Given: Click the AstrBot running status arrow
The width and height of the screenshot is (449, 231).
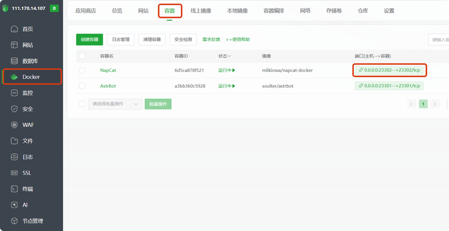Looking at the screenshot, I should pyautogui.click(x=234, y=86).
